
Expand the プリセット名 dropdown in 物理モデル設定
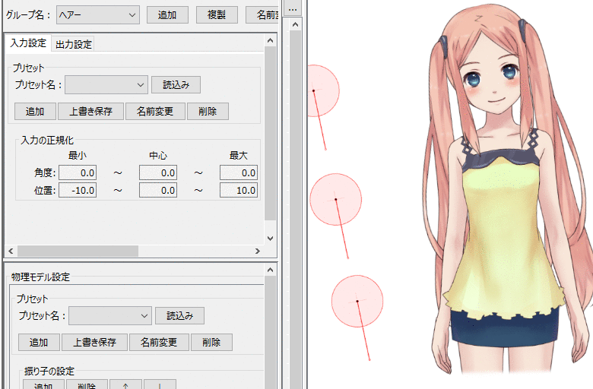110,315
